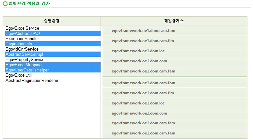Click the 실행환경 column header

pyautogui.click(x=52, y=21)
